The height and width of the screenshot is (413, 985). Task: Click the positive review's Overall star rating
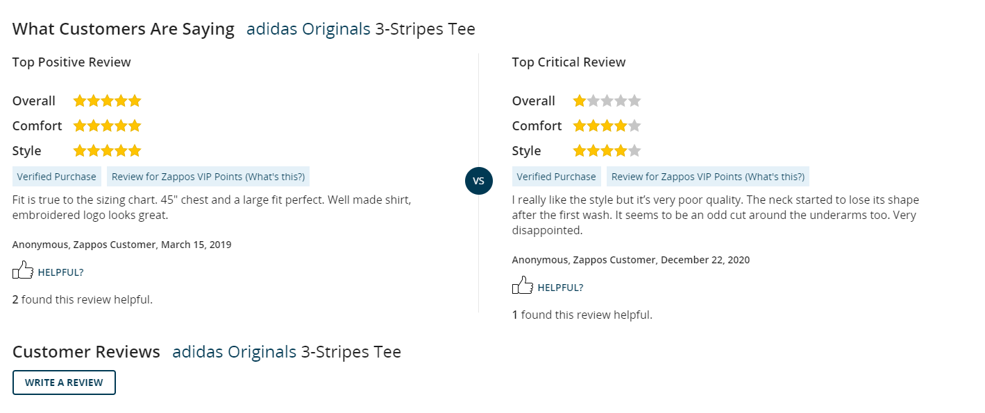pyautogui.click(x=107, y=101)
